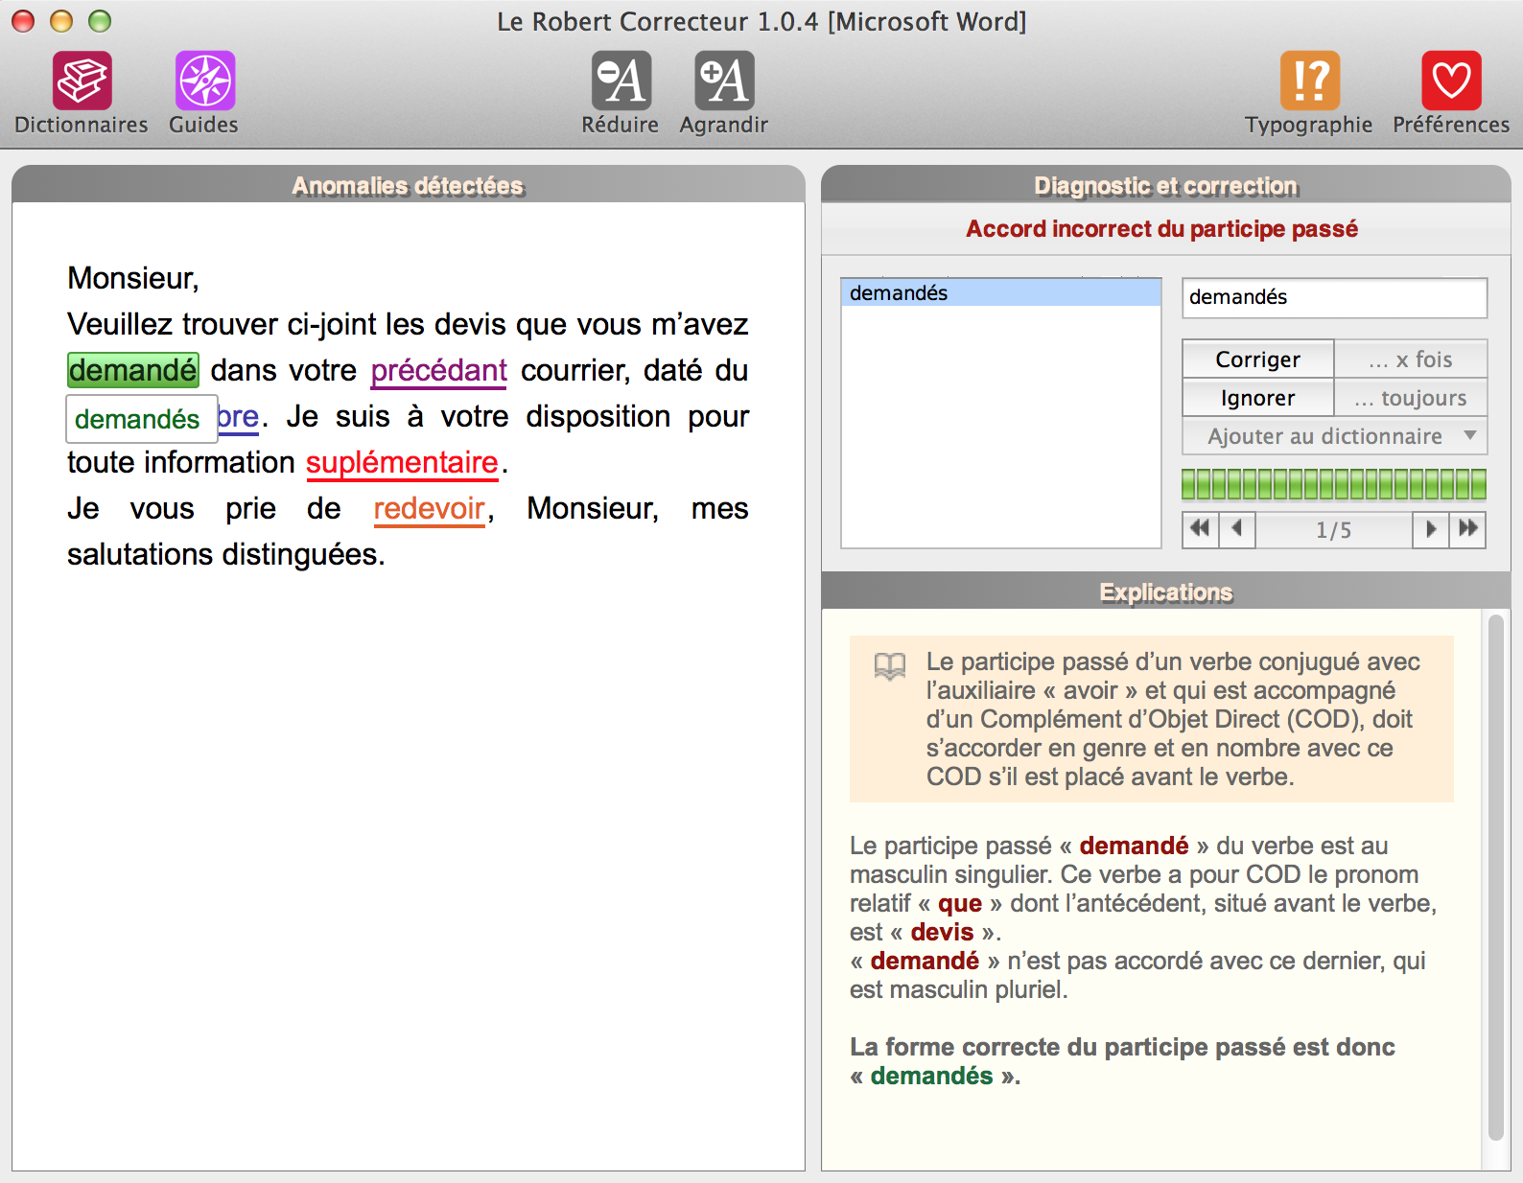Click the 'Diagnostic et correction' panel header

point(1165,185)
